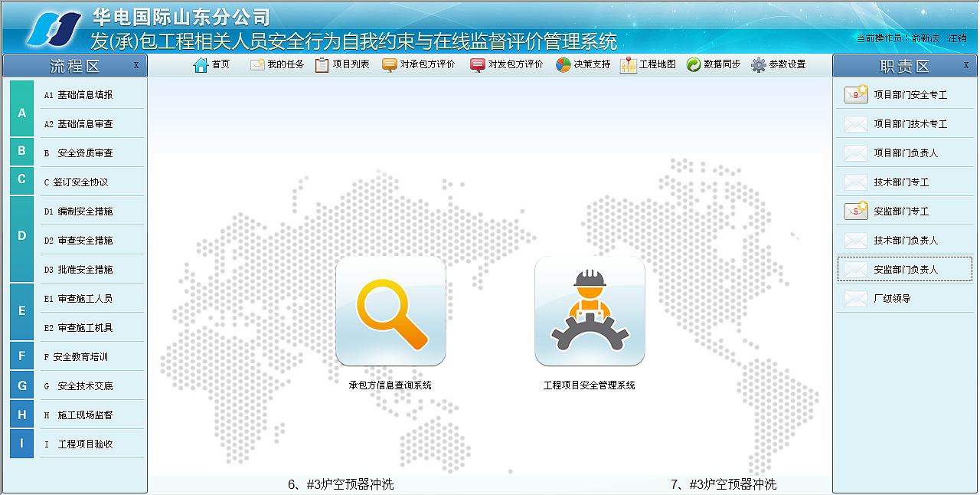Open E2 审查施工机具 step
The image size is (980, 495).
tap(78, 328)
